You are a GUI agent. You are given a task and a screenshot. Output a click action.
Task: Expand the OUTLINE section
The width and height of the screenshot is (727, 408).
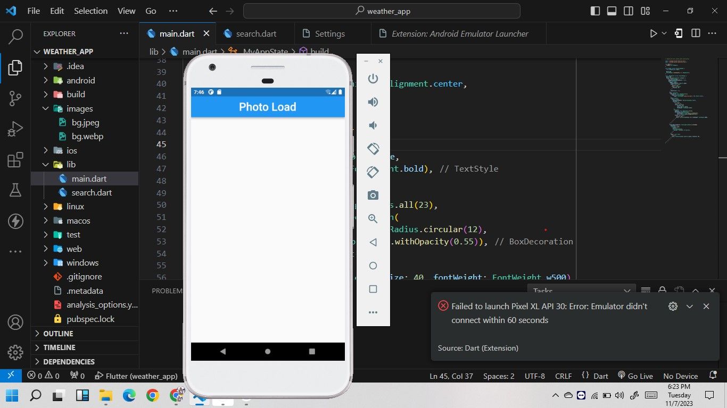85,334
